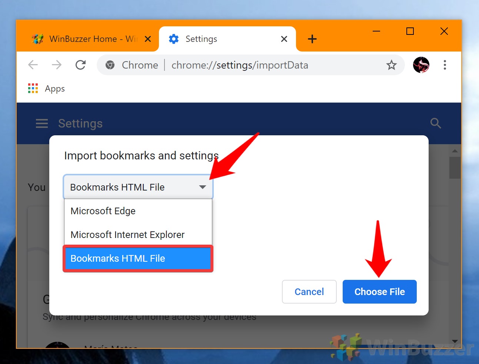Close the WinBuzzer Home tab
The width and height of the screenshot is (479, 364).
click(x=148, y=39)
